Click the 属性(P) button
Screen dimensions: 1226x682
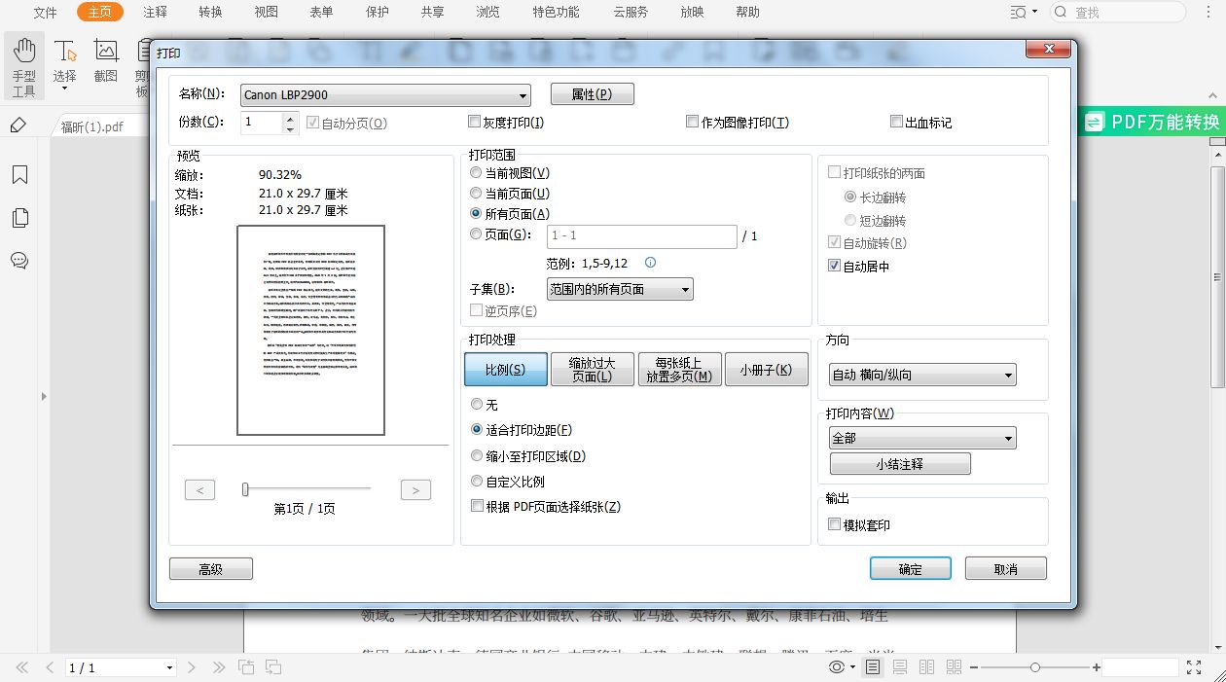pos(592,93)
